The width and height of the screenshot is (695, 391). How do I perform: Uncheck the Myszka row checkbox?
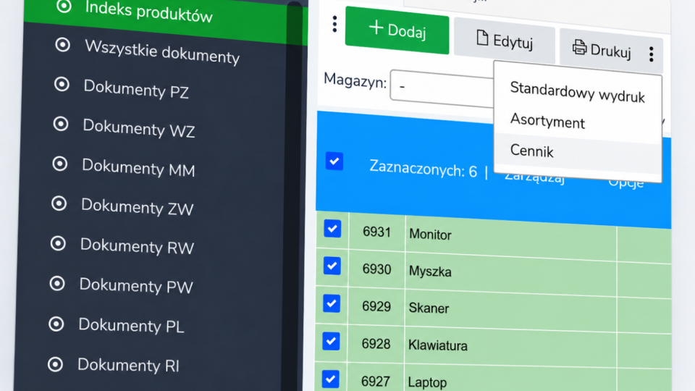tap(332, 266)
